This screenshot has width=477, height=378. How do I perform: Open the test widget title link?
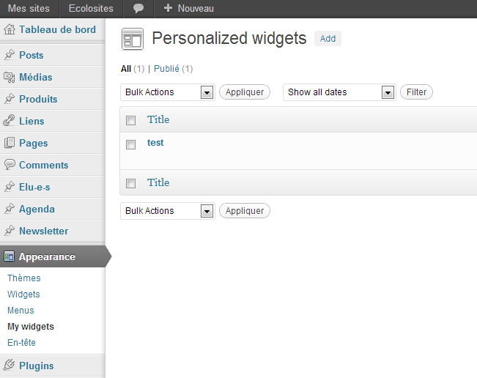(x=155, y=143)
